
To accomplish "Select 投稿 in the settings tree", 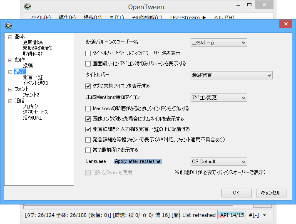I will click(x=28, y=66).
